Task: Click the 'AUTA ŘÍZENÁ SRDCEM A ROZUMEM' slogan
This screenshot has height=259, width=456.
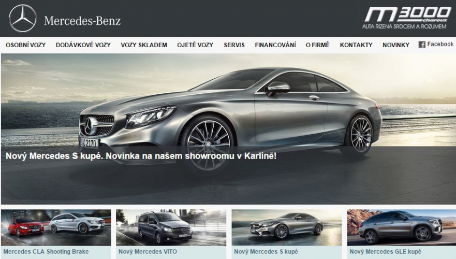Action: [404, 26]
